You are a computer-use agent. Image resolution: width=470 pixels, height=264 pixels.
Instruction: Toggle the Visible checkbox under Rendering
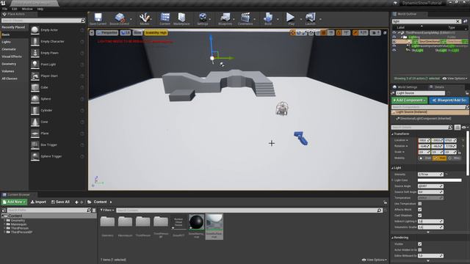419,244
